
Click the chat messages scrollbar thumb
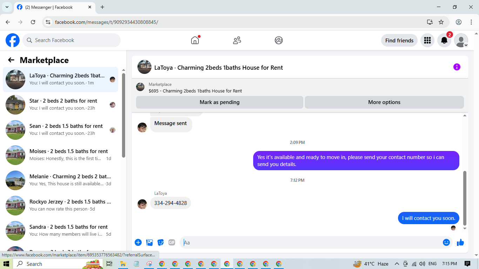(465, 198)
